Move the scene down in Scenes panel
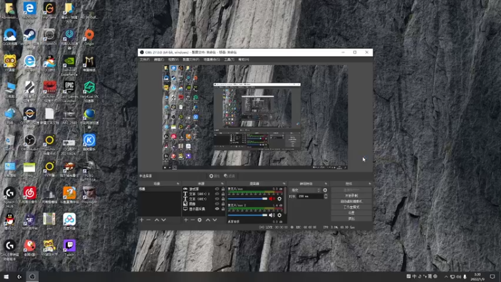This screenshot has height=282, width=501. [x=163, y=220]
